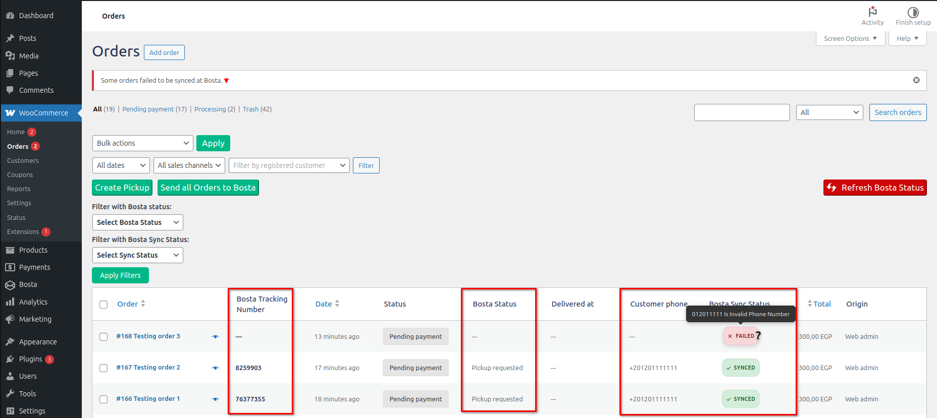937x418 pixels.
Task: Open the All dates dropdown
Action: click(x=121, y=165)
